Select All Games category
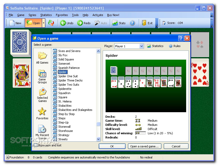218x165 pixels. 42,58
